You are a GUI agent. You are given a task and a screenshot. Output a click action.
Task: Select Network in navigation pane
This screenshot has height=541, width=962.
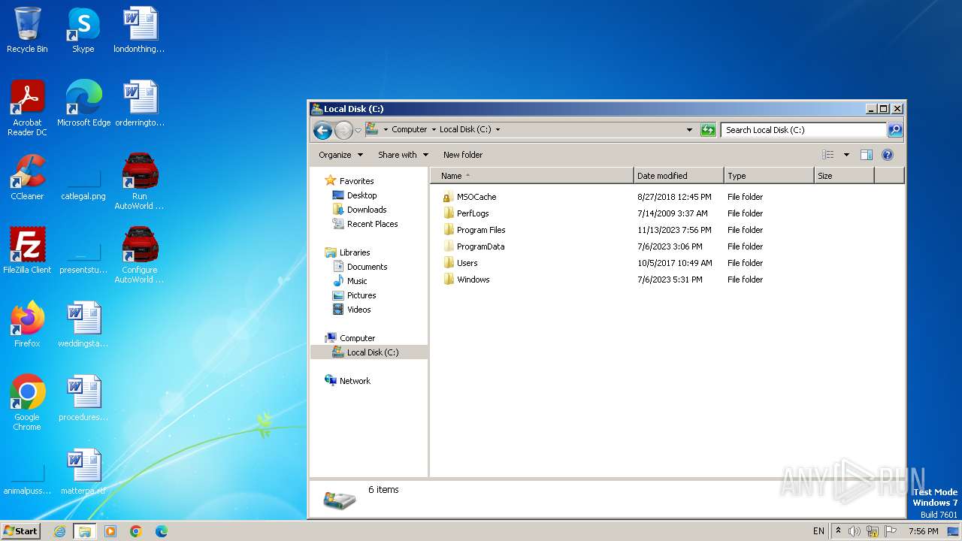(355, 381)
